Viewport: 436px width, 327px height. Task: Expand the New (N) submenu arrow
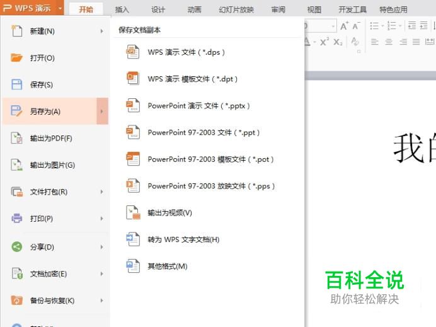click(102, 31)
